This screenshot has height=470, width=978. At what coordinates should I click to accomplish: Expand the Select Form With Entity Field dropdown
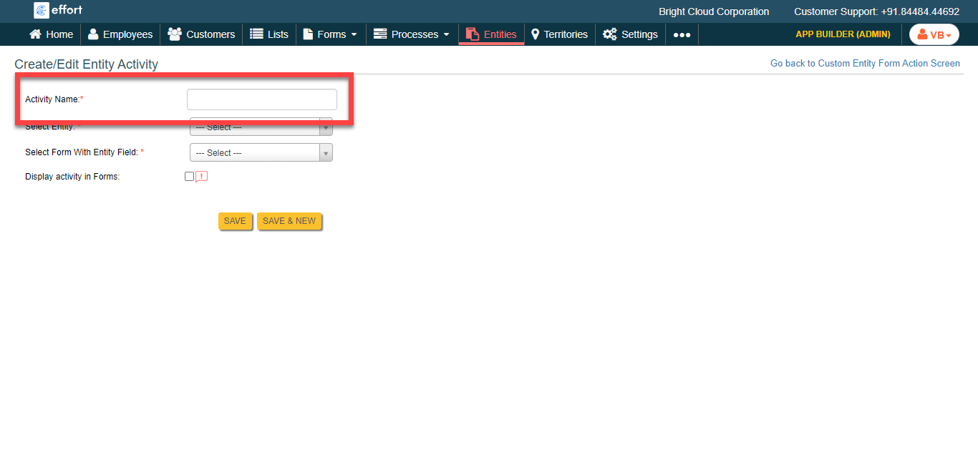(261, 152)
